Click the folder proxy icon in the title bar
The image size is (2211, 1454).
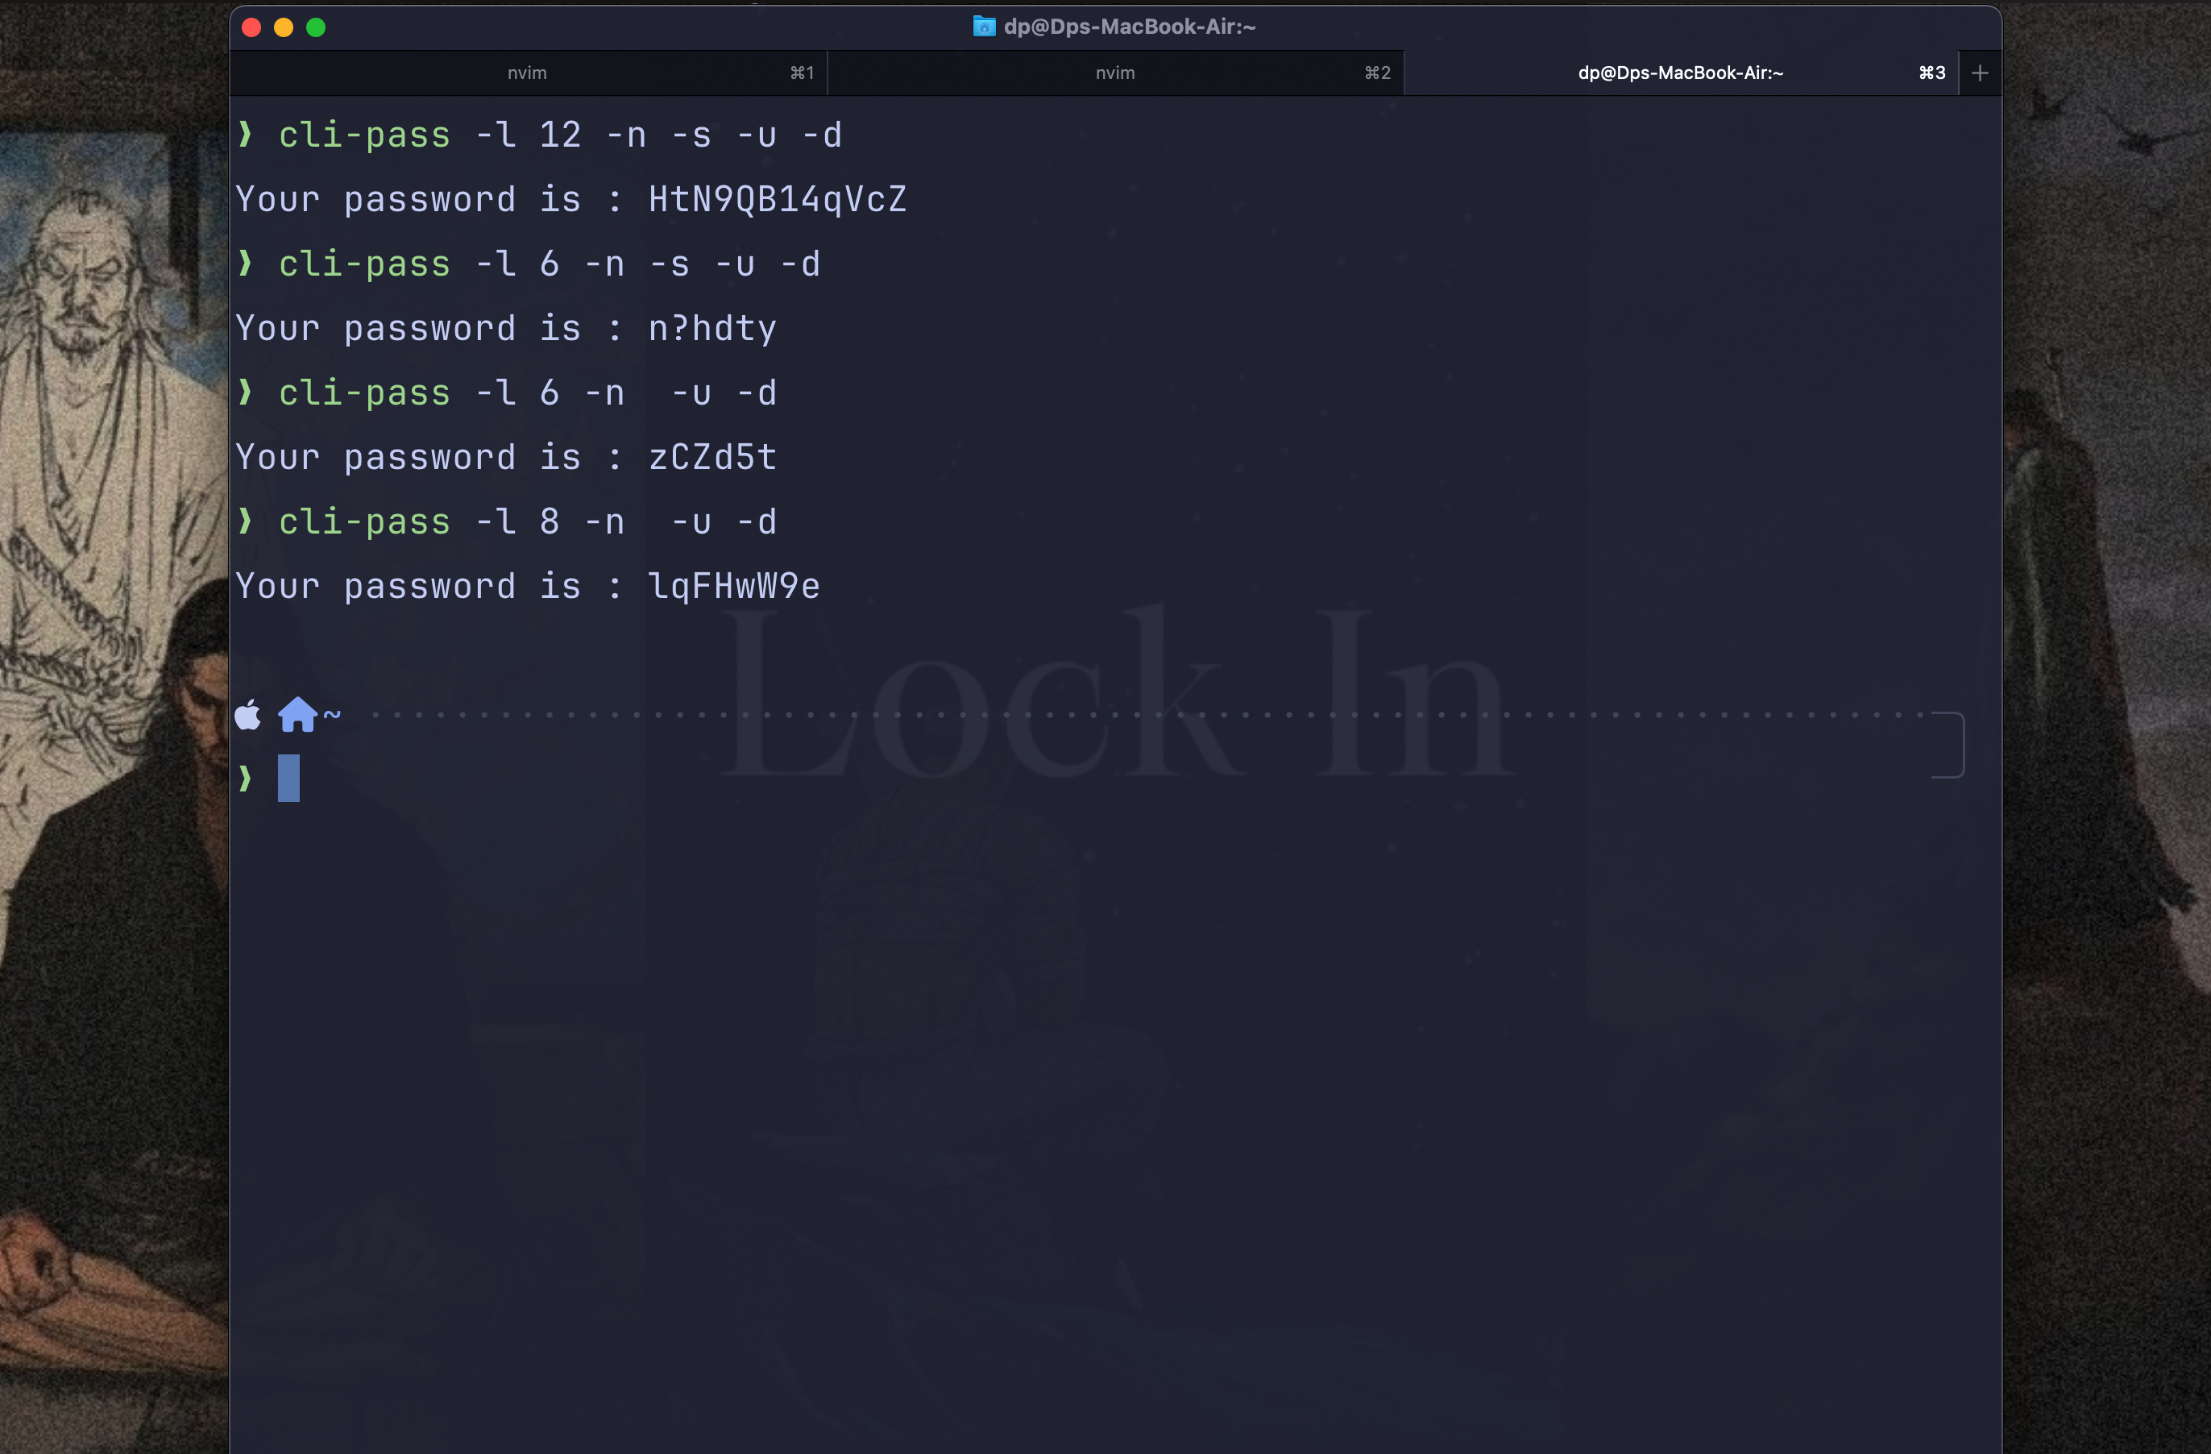[x=983, y=26]
